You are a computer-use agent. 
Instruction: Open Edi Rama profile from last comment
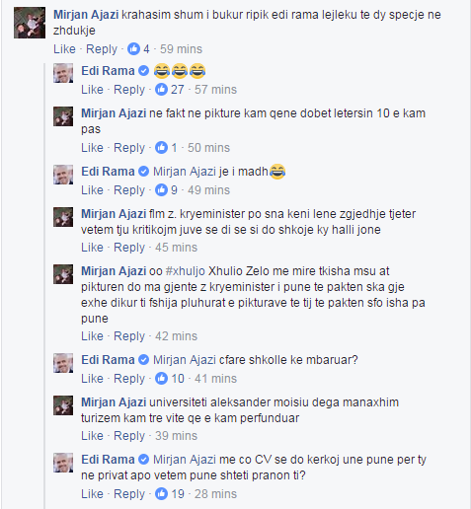pyautogui.click(x=108, y=460)
